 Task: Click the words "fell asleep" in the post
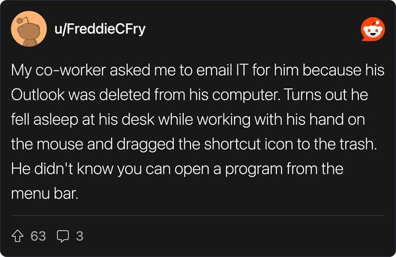coord(44,119)
